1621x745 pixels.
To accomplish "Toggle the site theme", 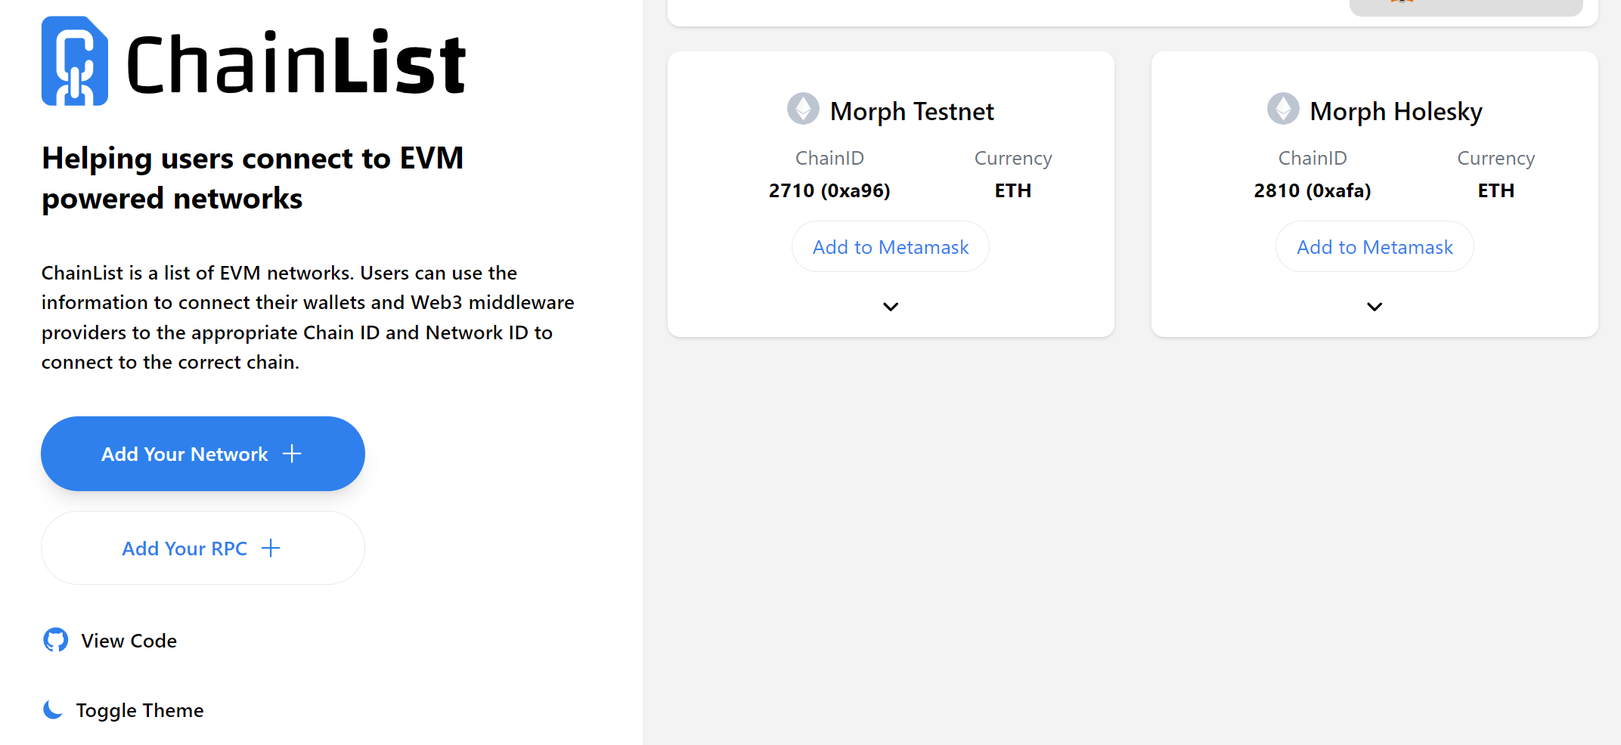I will coord(139,710).
